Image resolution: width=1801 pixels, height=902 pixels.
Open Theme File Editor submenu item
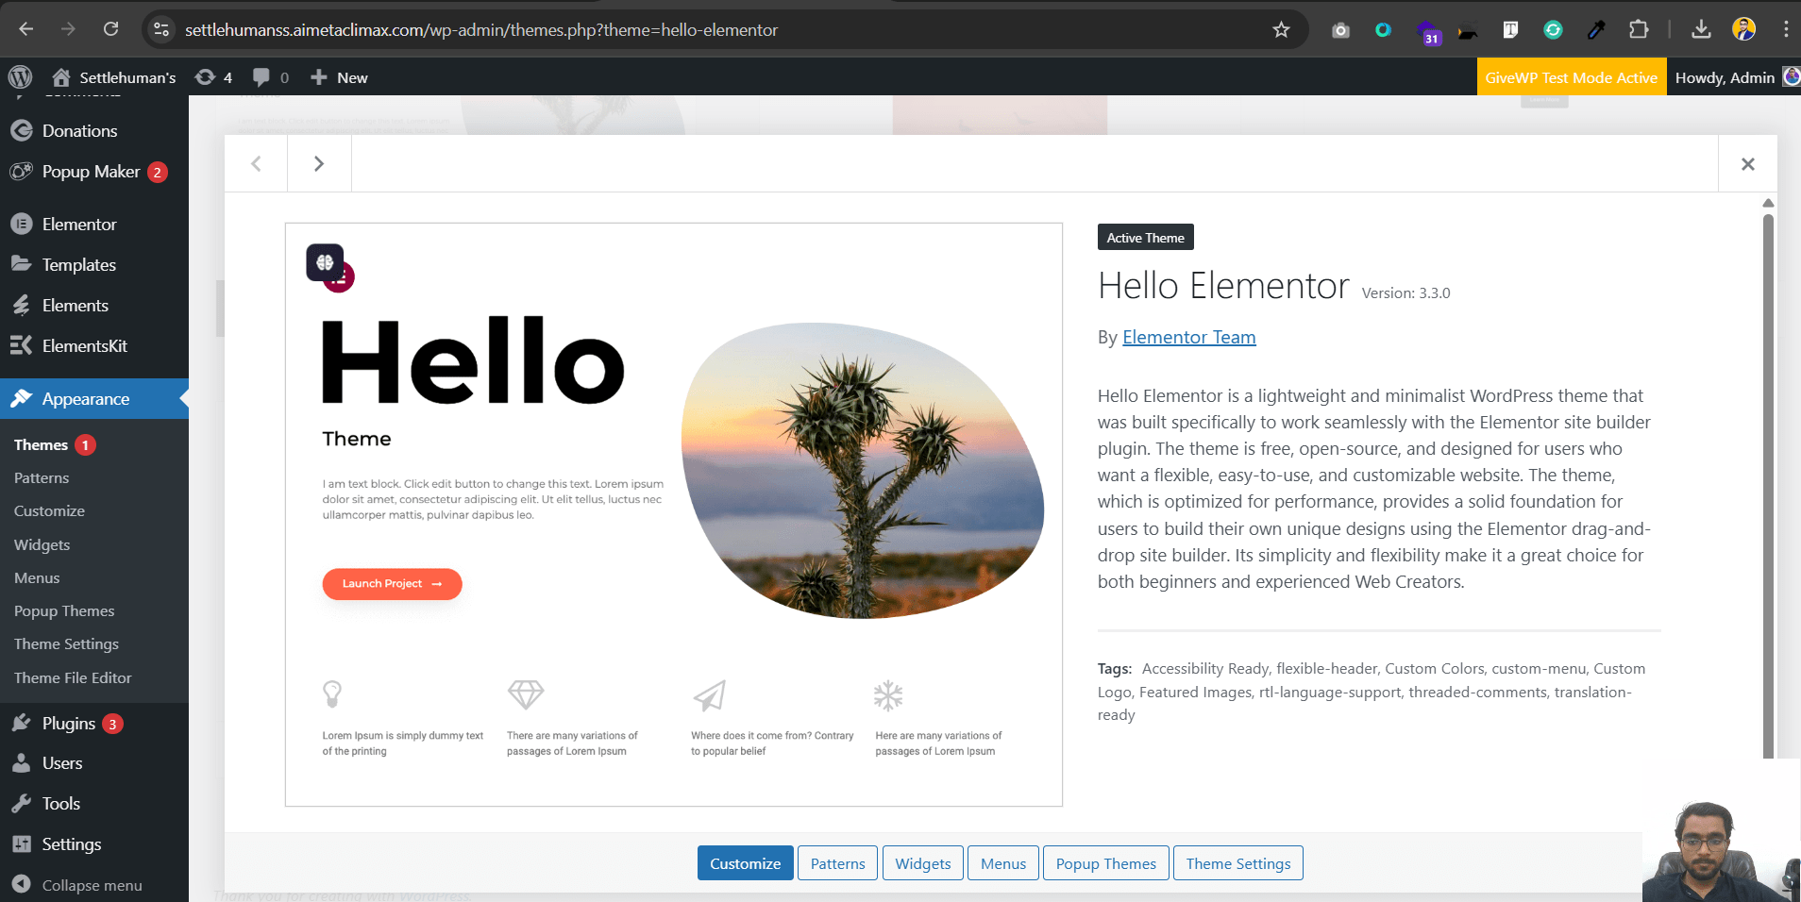[73, 677]
